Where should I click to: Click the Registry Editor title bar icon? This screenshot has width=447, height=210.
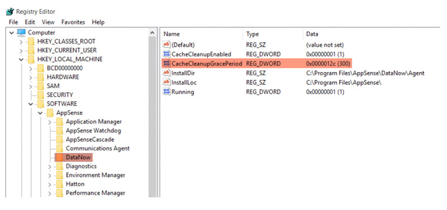[10, 12]
